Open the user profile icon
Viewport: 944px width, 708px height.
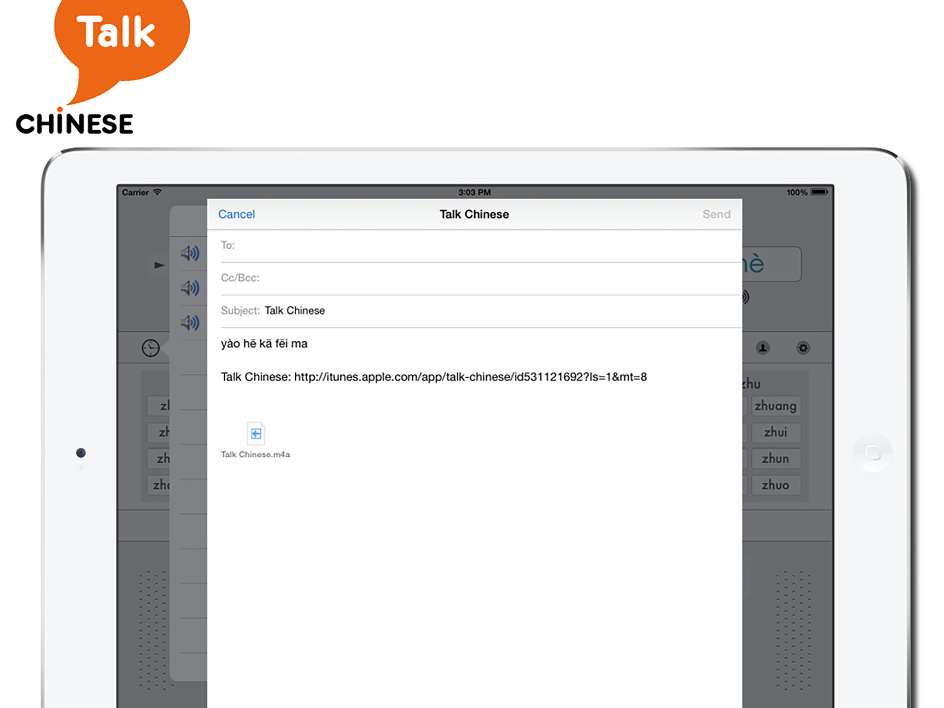coord(763,348)
